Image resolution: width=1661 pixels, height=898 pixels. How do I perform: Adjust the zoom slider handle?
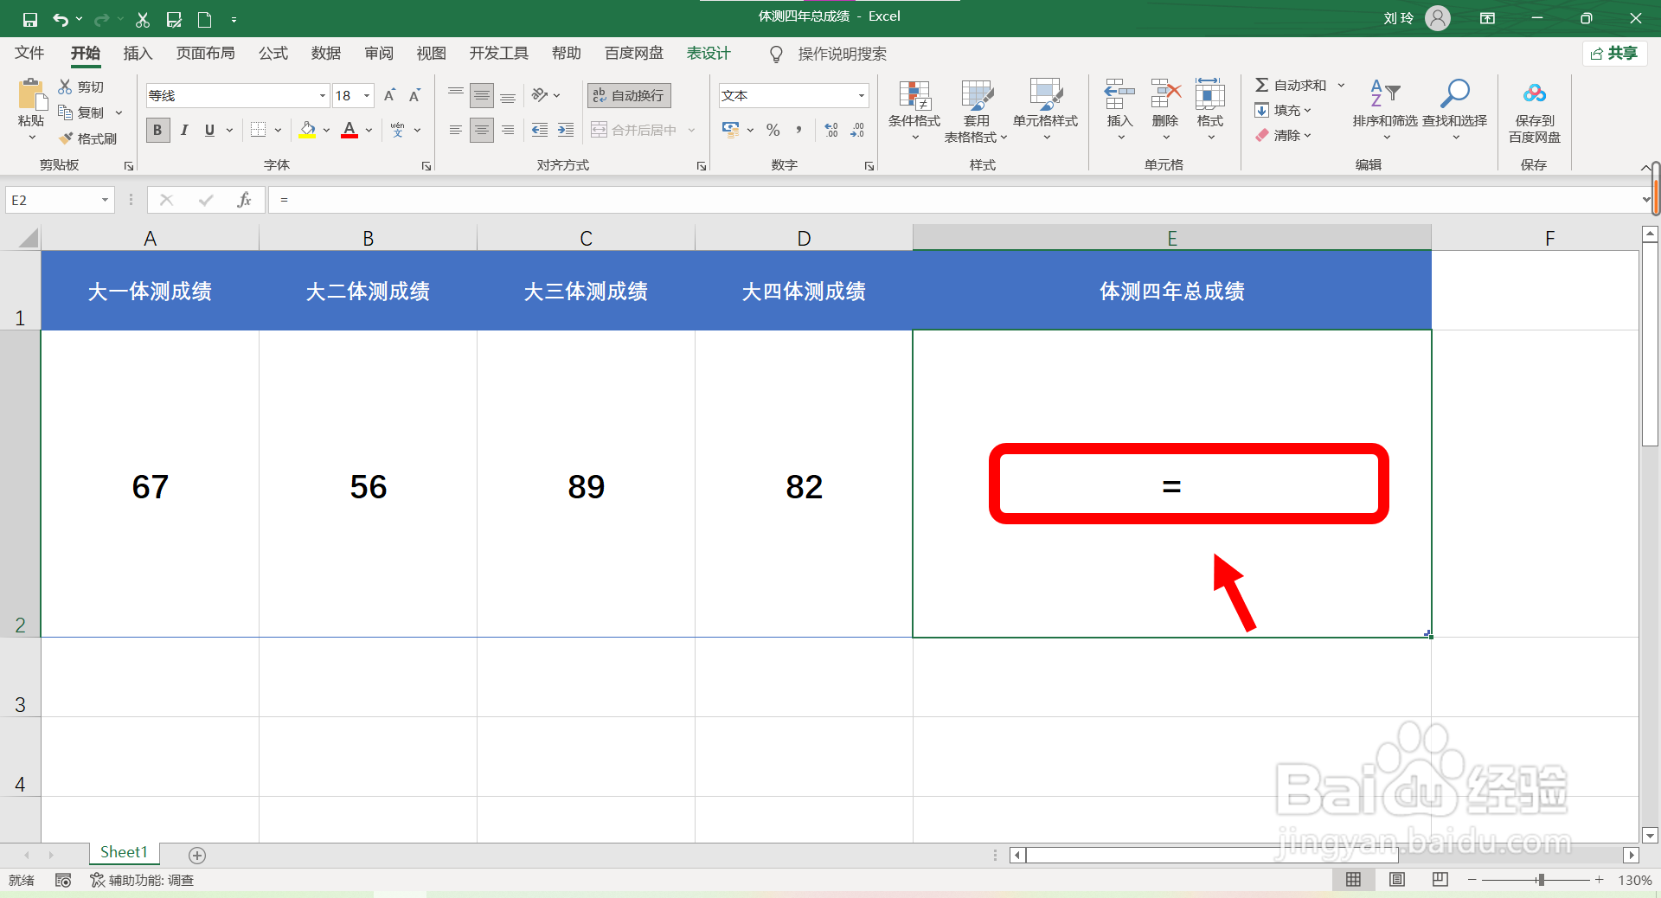coord(1541,880)
